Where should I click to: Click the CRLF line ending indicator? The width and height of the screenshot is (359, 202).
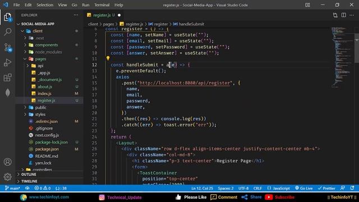coord(257,189)
